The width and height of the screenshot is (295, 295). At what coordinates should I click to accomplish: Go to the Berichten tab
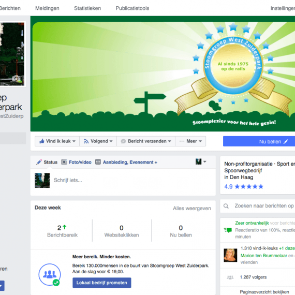(x=10, y=8)
